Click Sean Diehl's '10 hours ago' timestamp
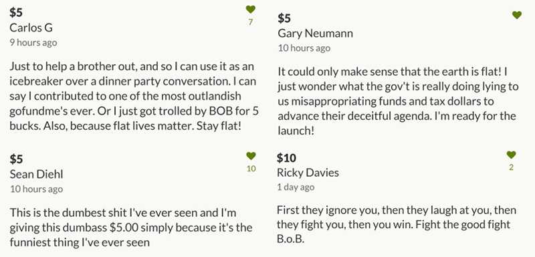Viewport: 535px width, 257px height. tap(36, 189)
